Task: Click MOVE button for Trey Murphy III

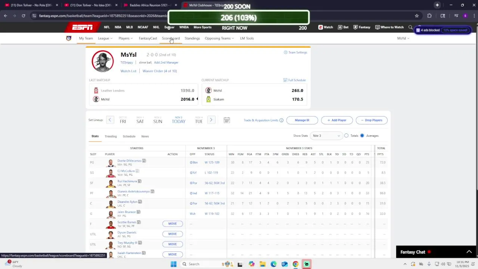Action: (x=173, y=244)
